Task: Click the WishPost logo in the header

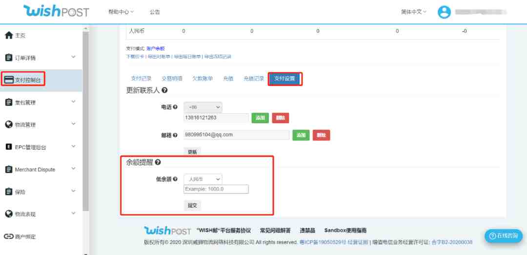Action: (x=56, y=11)
